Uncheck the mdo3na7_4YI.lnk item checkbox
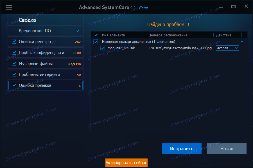The height and width of the screenshot is (168, 253). 103,48
